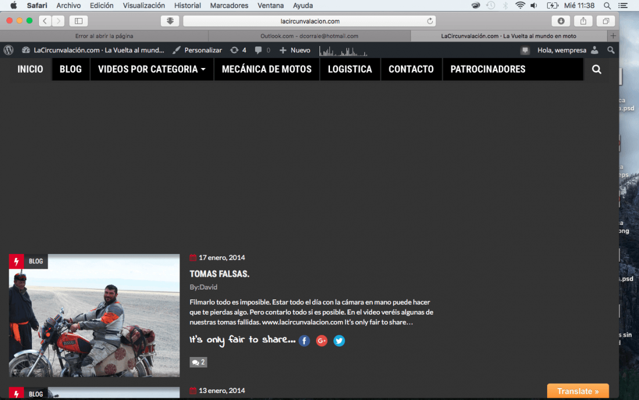Add a new tab with plus button
Image resolution: width=639 pixels, height=400 pixels.
click(x=613, y=36)
